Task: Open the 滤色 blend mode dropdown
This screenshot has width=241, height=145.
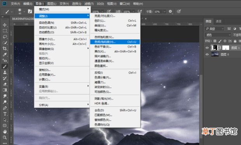Action: pyautogui.click(x=218, y=35)
